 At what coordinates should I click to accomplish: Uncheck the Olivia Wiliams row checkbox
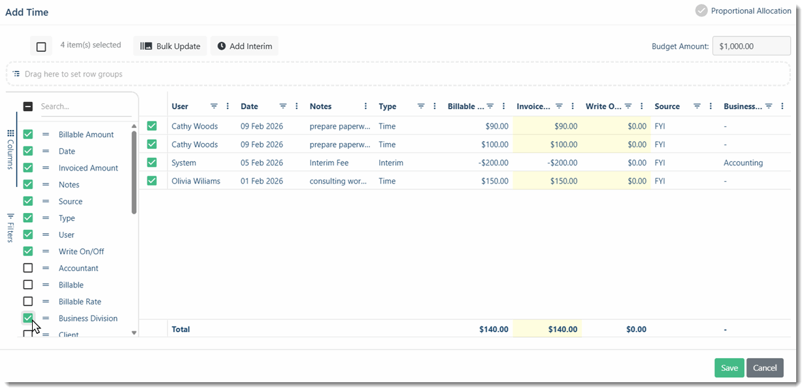152,181
